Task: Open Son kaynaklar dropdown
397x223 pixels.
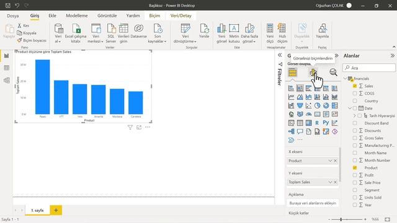Action: coord(157,33)
